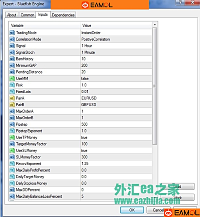Image resolution: width=200 pixels, height=217 pixels.
Task: Select the 200 value of MinimumGAP
Action: point(84,65)
